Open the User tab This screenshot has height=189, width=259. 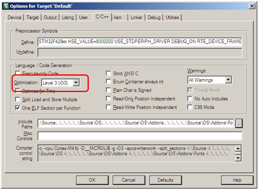83,18
